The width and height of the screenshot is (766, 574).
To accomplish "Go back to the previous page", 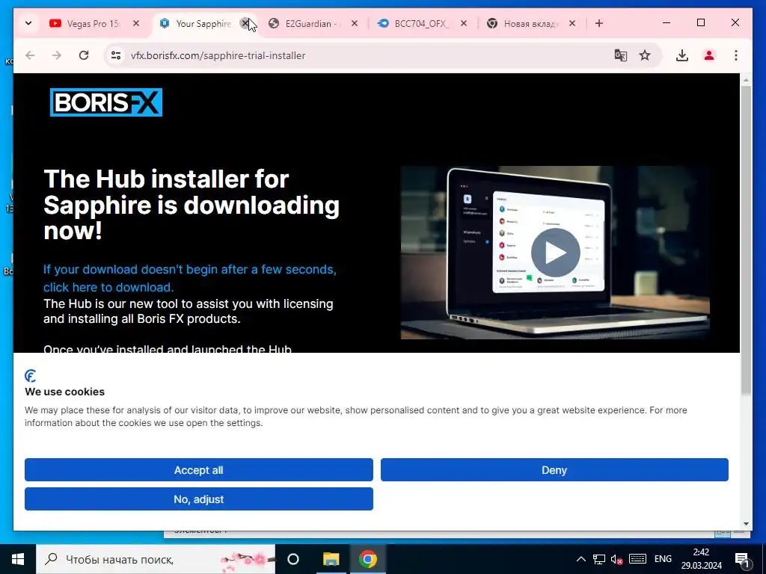I will click(x=30, y=55).
